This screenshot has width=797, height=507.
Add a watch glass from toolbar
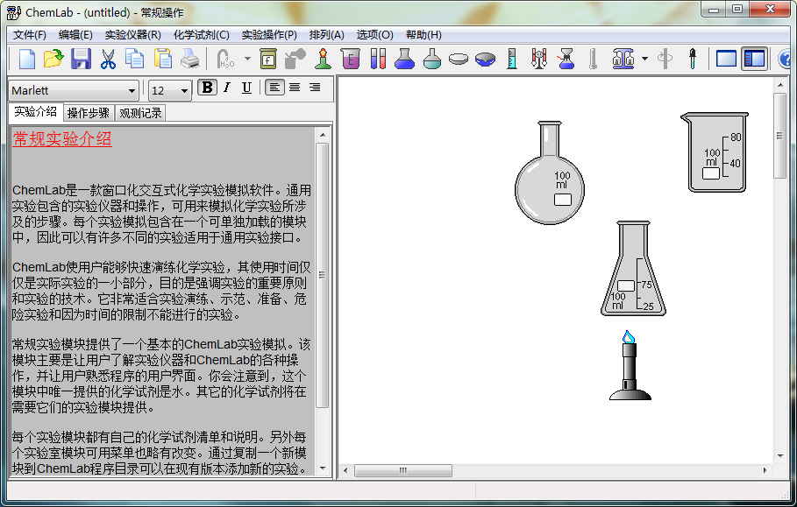click(x=459, y=59)
